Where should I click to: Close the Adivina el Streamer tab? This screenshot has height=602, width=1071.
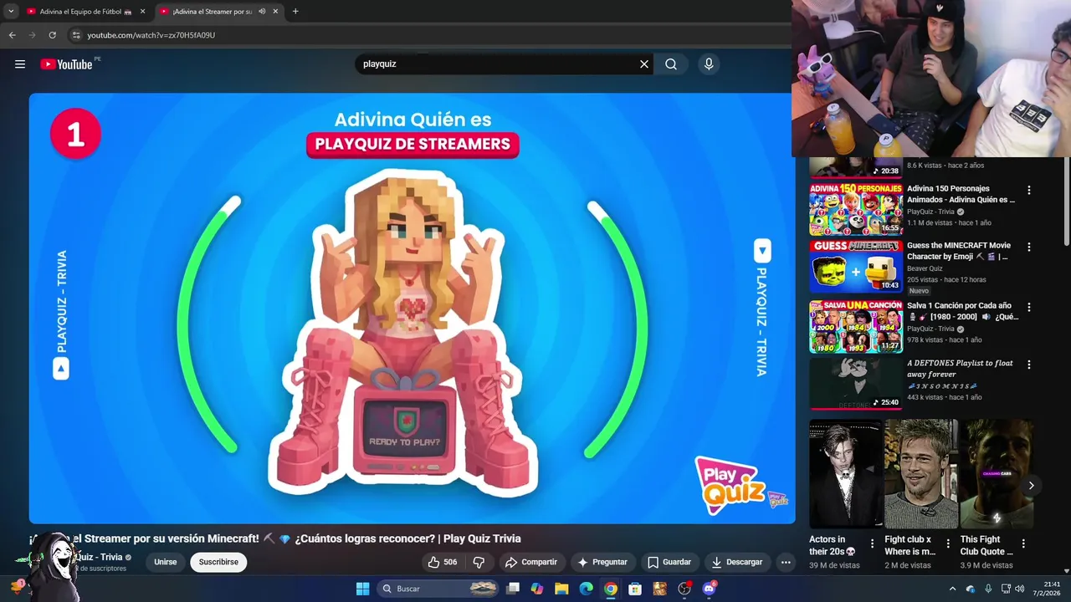pos(275,12)
